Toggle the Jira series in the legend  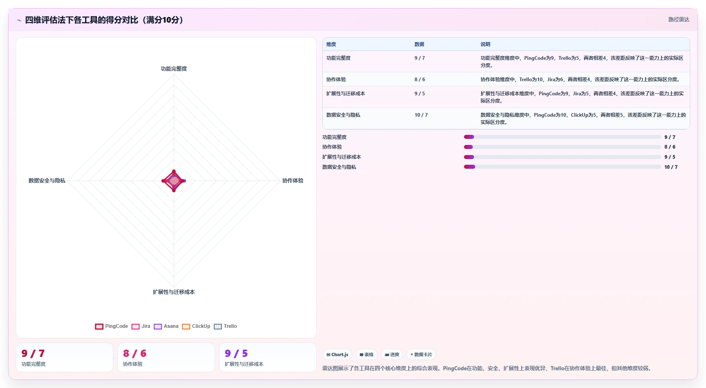click(x=141, y=326)
